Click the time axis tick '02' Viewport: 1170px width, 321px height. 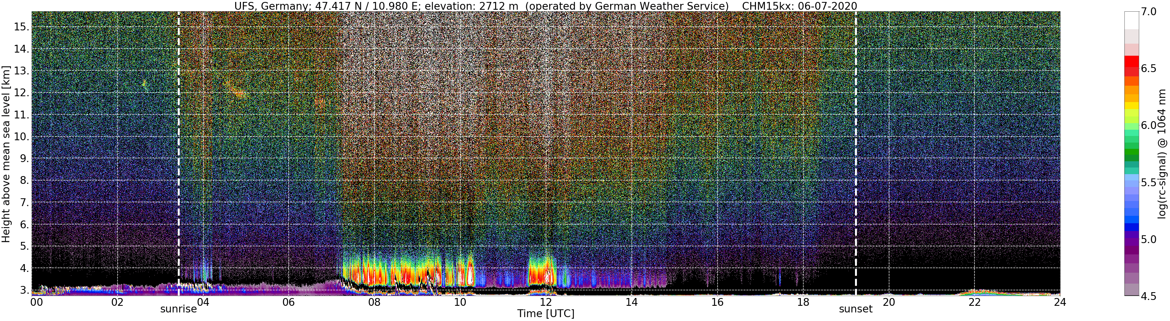tap(117, 302)
